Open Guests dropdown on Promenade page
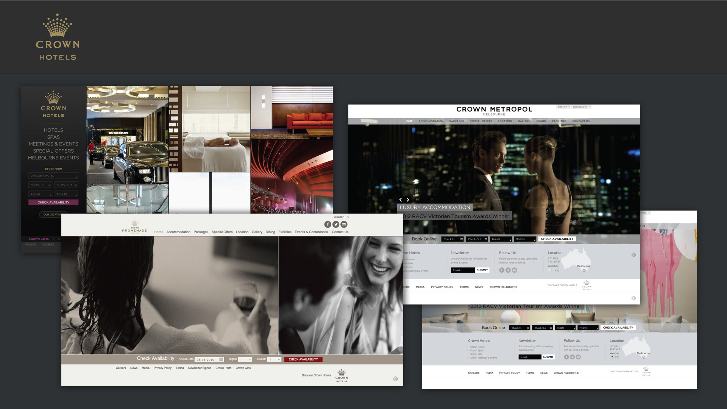Screen dimensions: 727x409 tap(274, 359)
